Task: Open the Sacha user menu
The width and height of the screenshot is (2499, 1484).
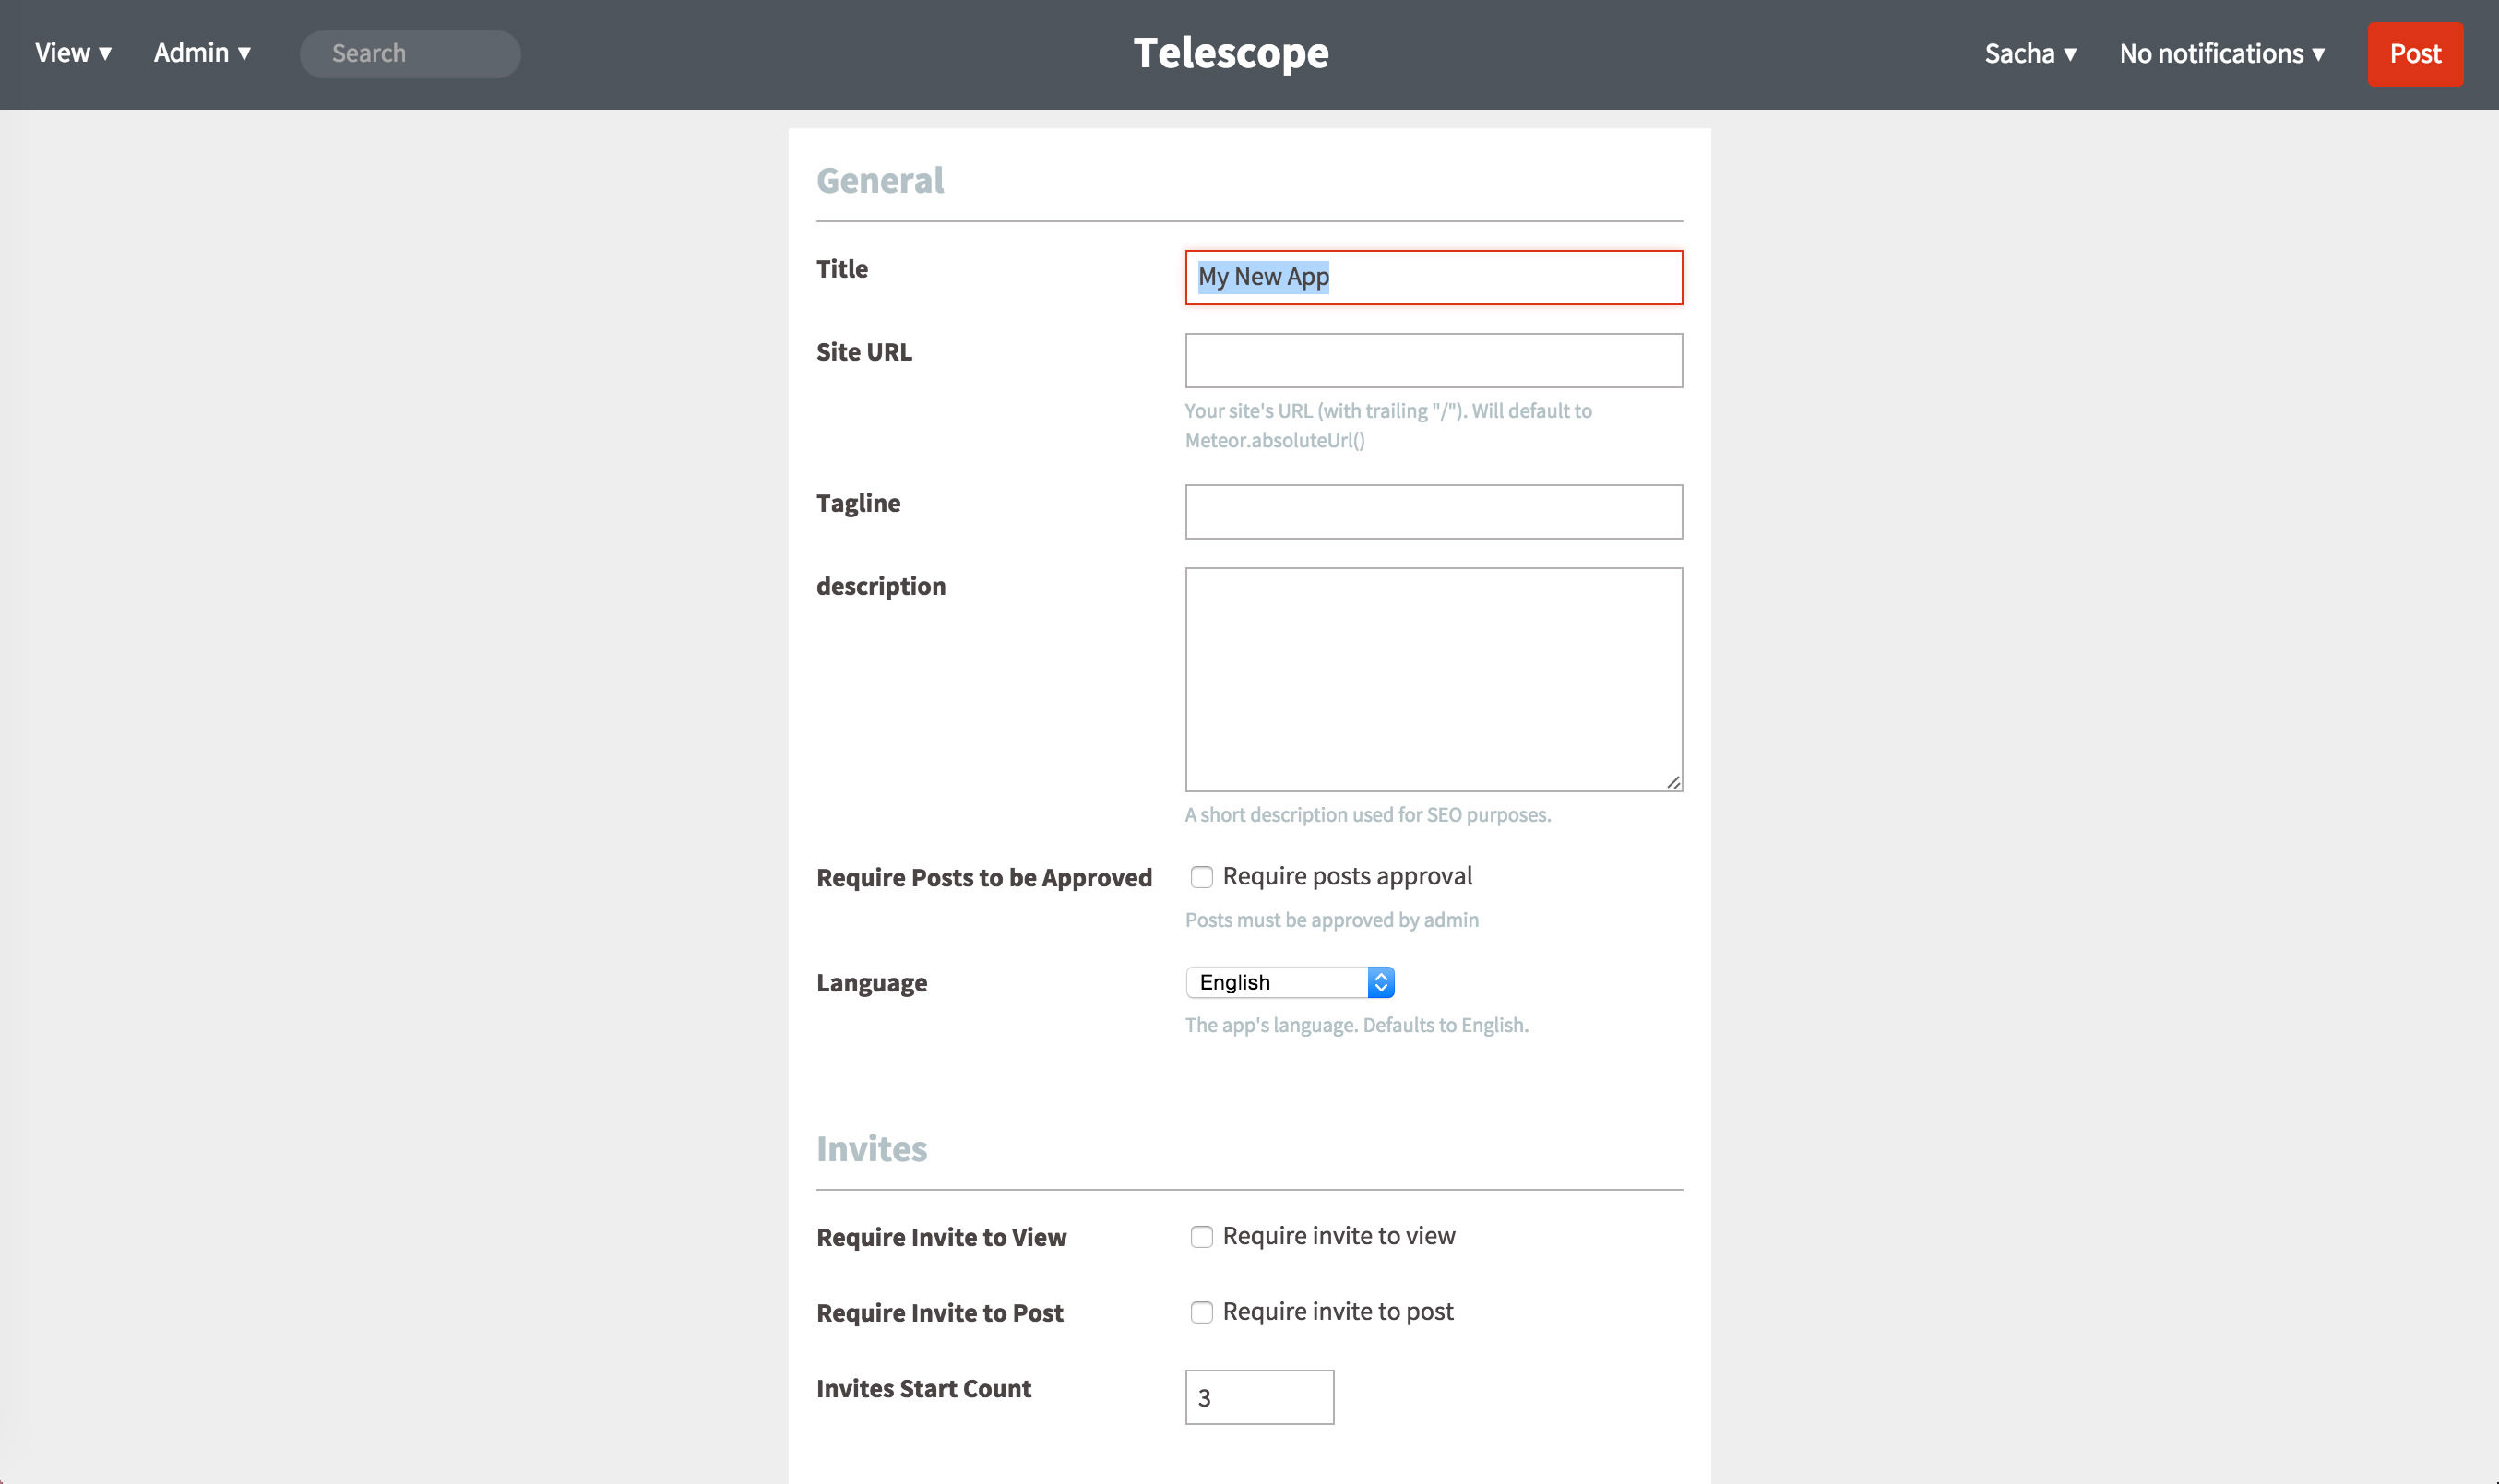Action: click(2030, 54)
